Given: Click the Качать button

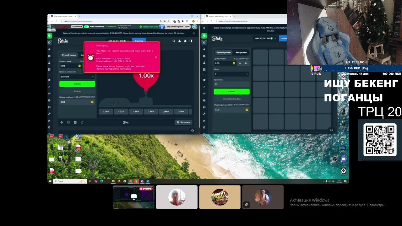Looking at the screenshot, I should coord(77,91).
